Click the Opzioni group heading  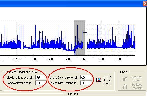click(125, 72)
